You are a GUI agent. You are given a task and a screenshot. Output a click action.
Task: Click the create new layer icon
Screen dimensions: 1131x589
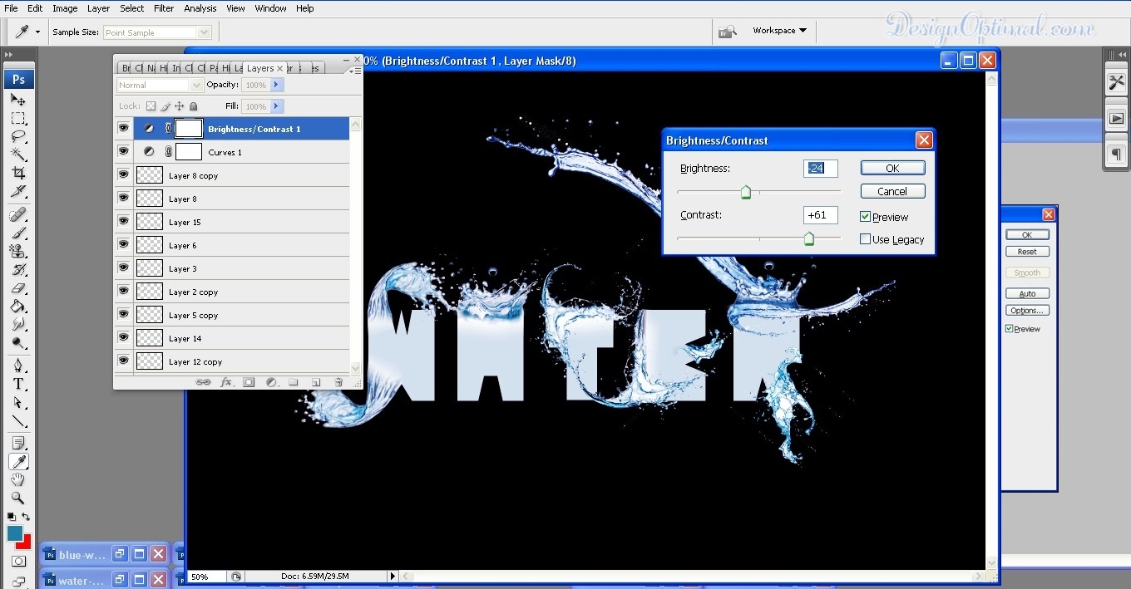tap(316, 382)
